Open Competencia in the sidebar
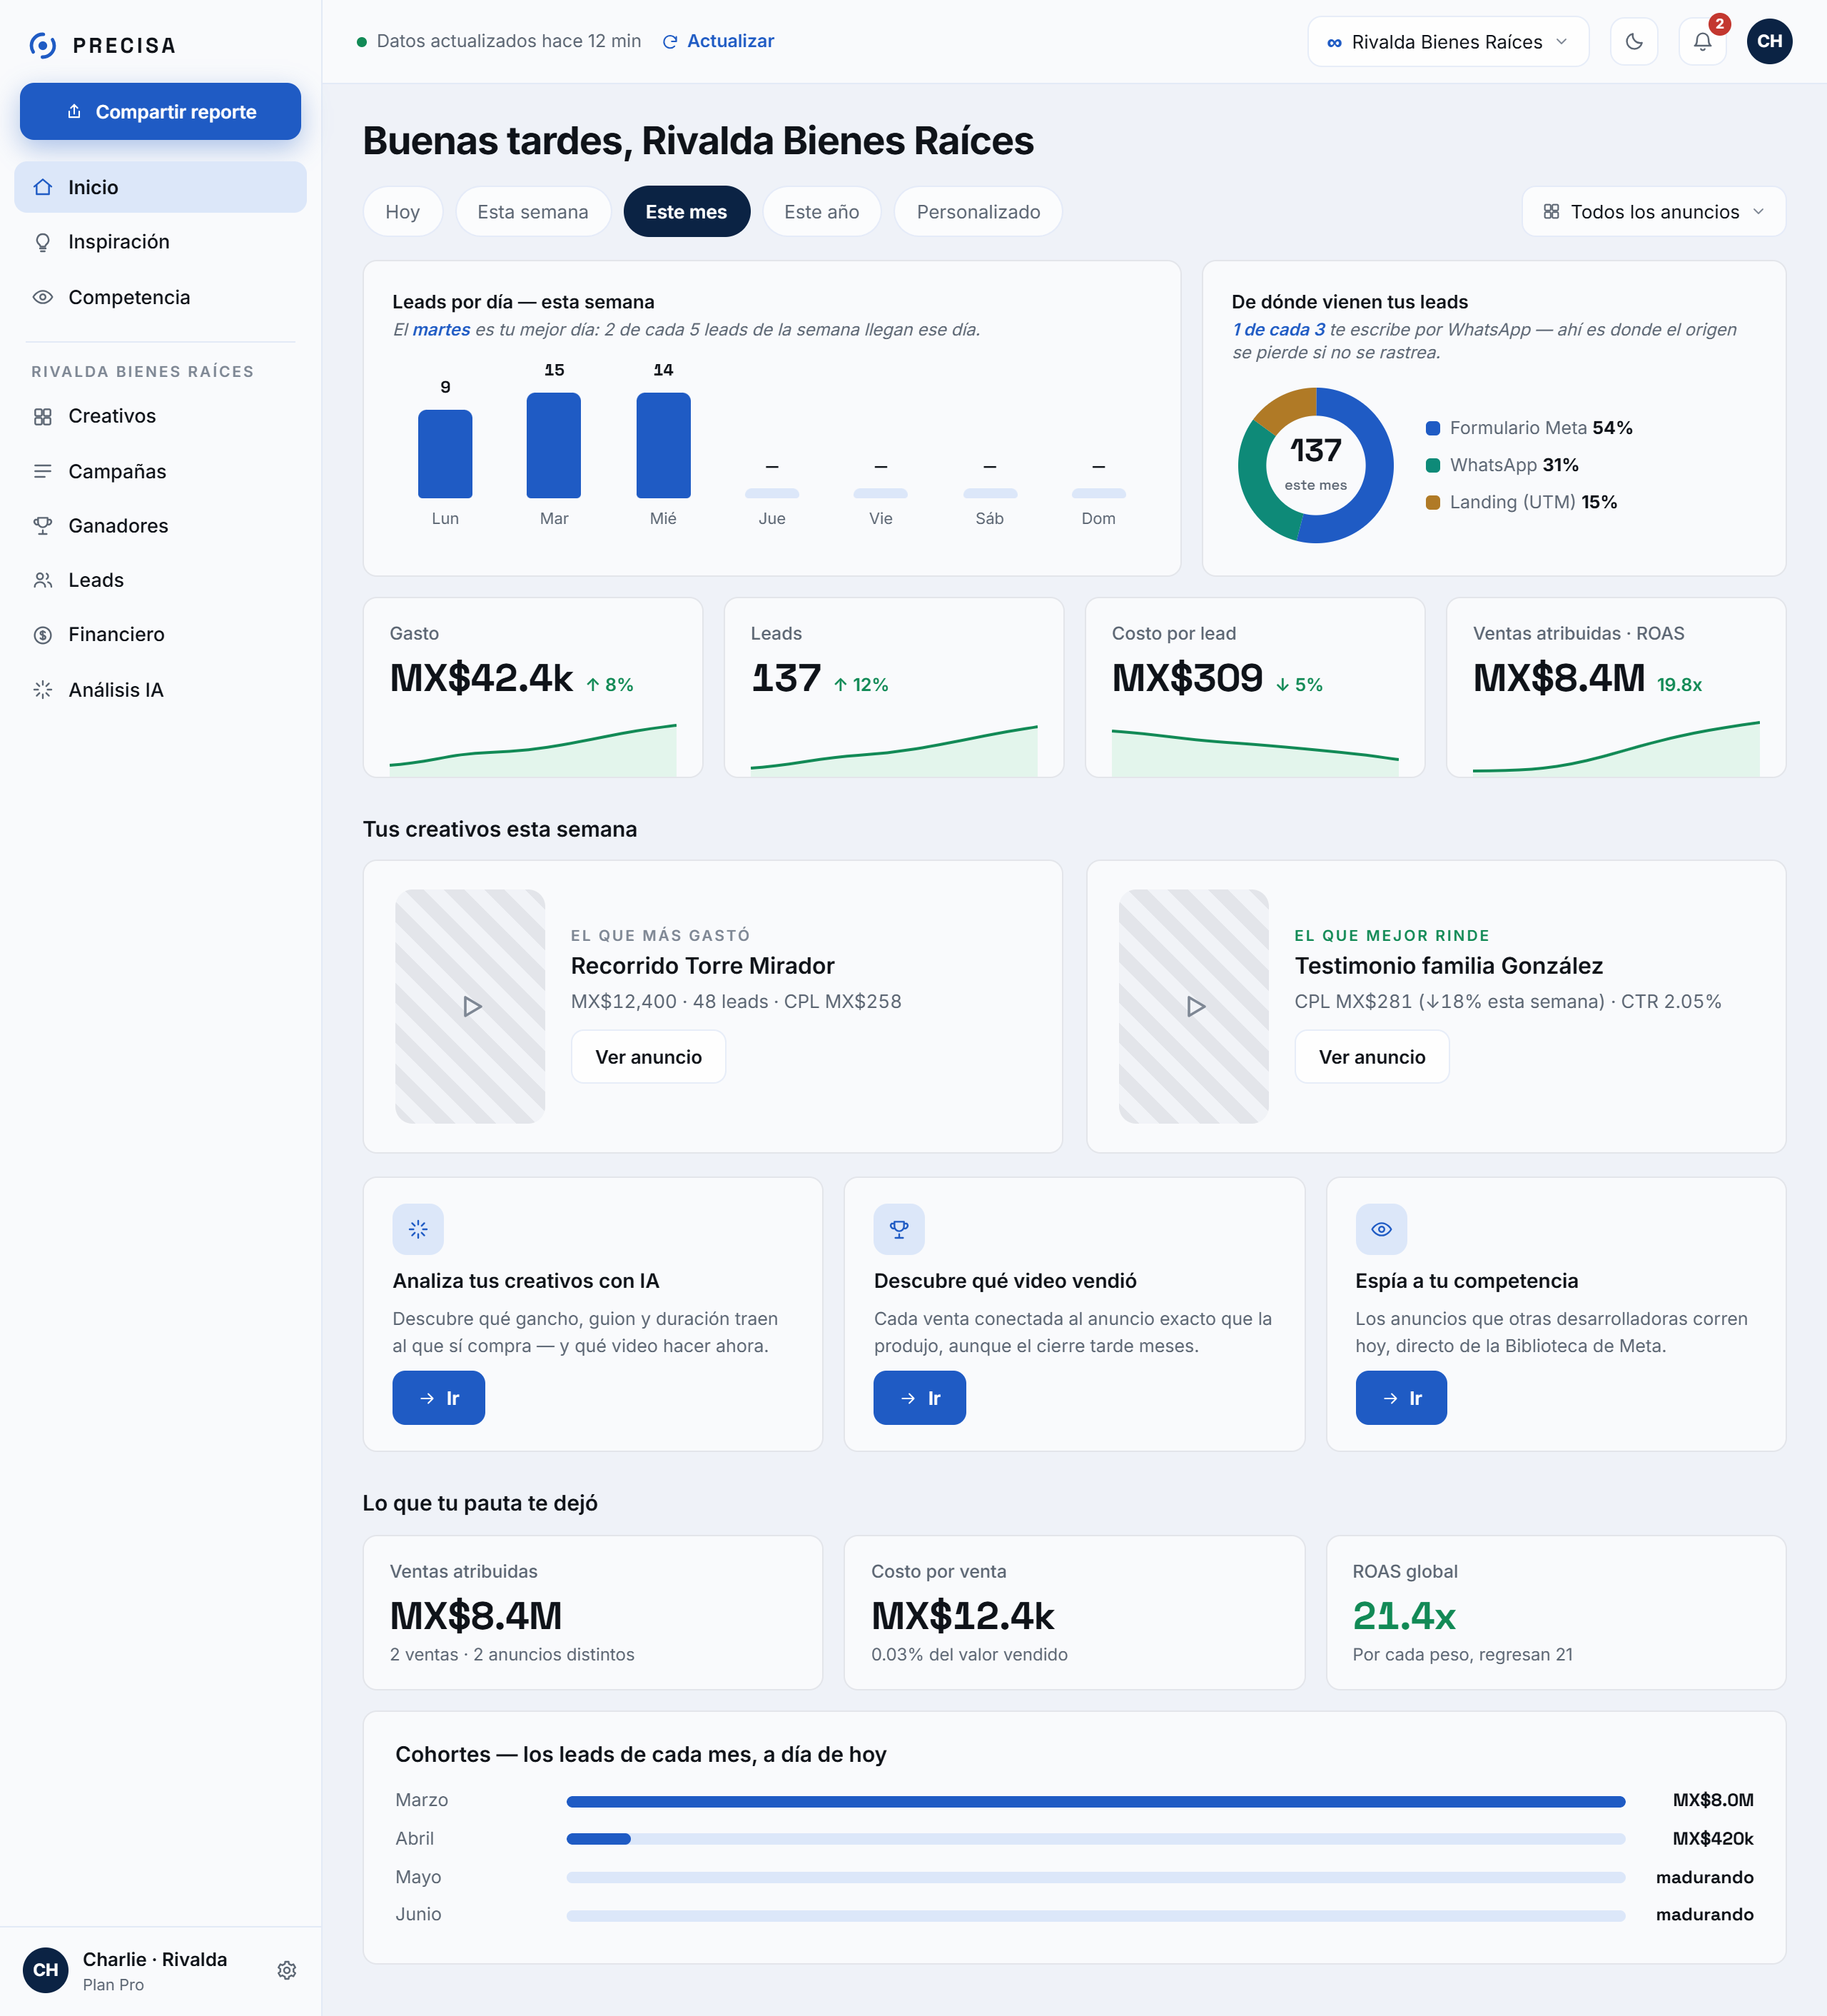The height and width of the screenshot is (2016, 1827). coord(160,297)
